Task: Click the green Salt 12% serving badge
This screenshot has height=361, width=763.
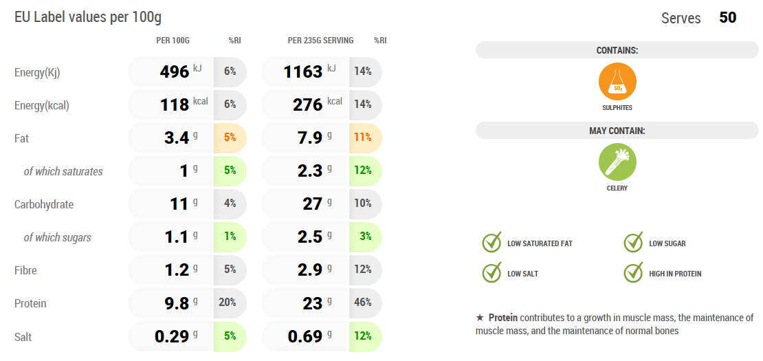Action: (364, 336)
